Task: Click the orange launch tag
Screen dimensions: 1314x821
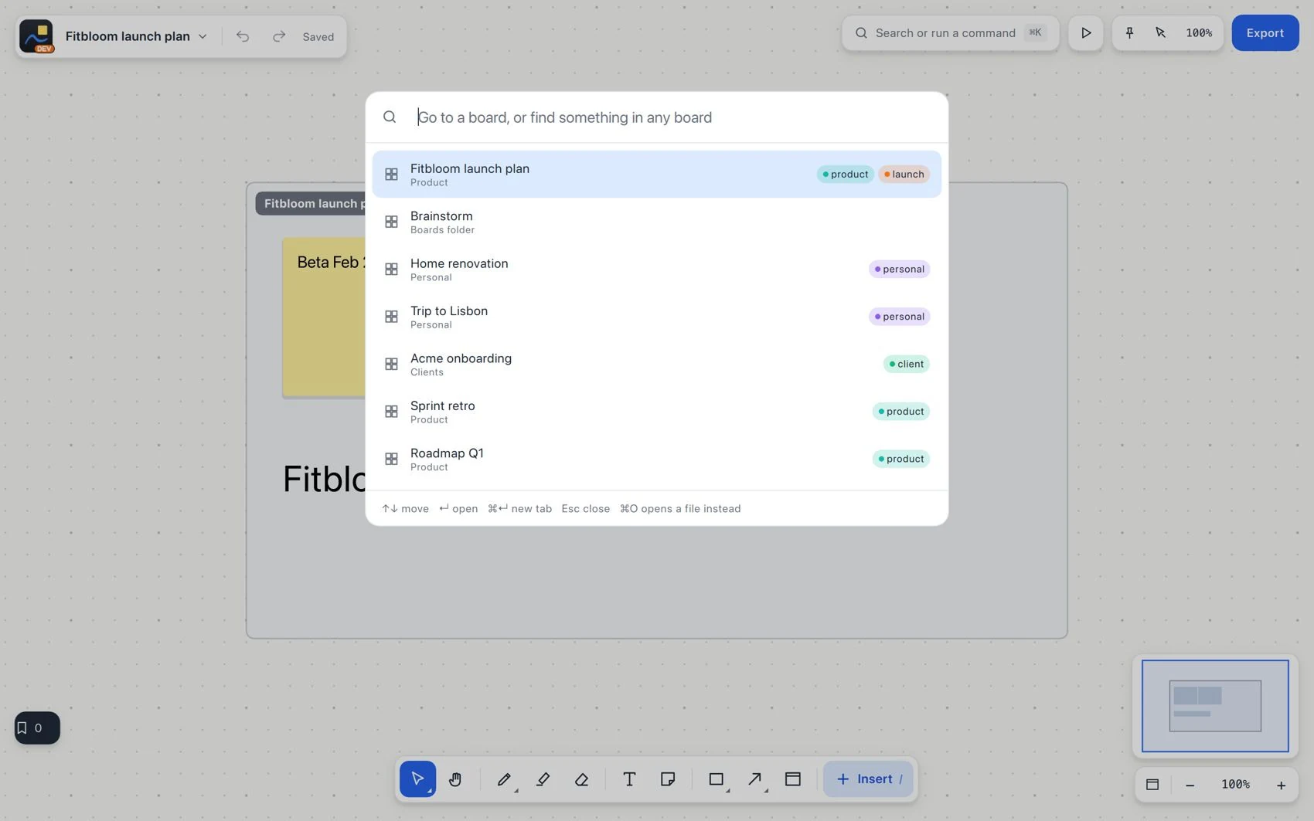Action: click(x=904, y=174)
